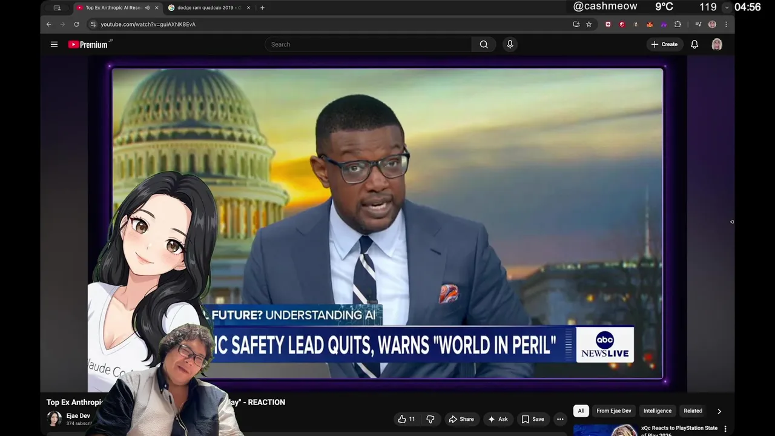
Task: Open the tab search button at far left
Action: click(57, 8)
